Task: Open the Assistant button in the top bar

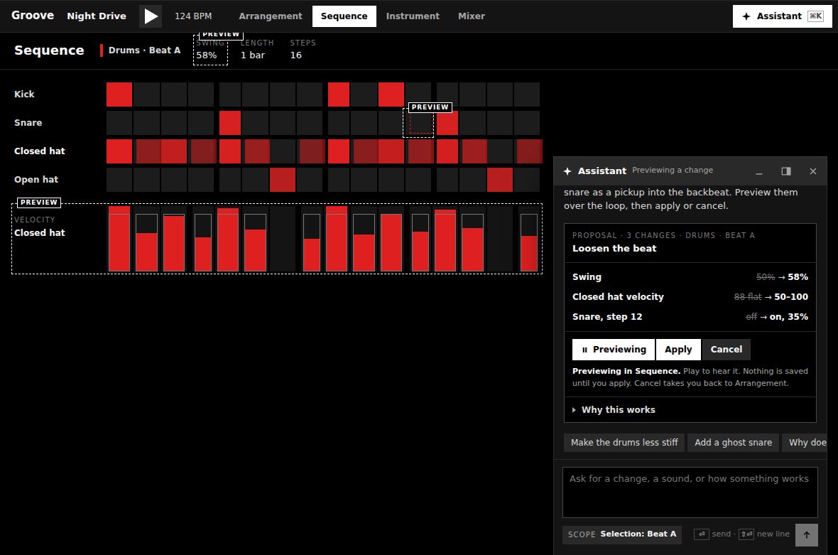Action: click(783, 16)
